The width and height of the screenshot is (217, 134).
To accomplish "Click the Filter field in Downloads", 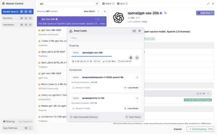I will pyautogui.click(x=105, y=38).
